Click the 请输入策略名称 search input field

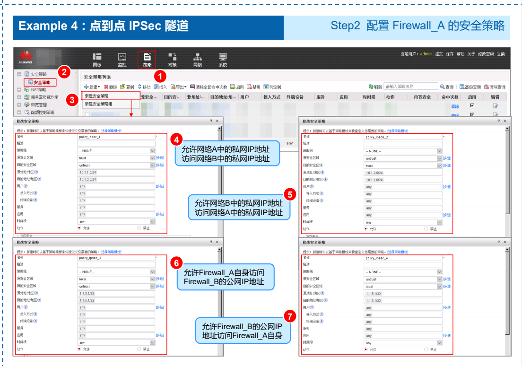click(410, 87)
